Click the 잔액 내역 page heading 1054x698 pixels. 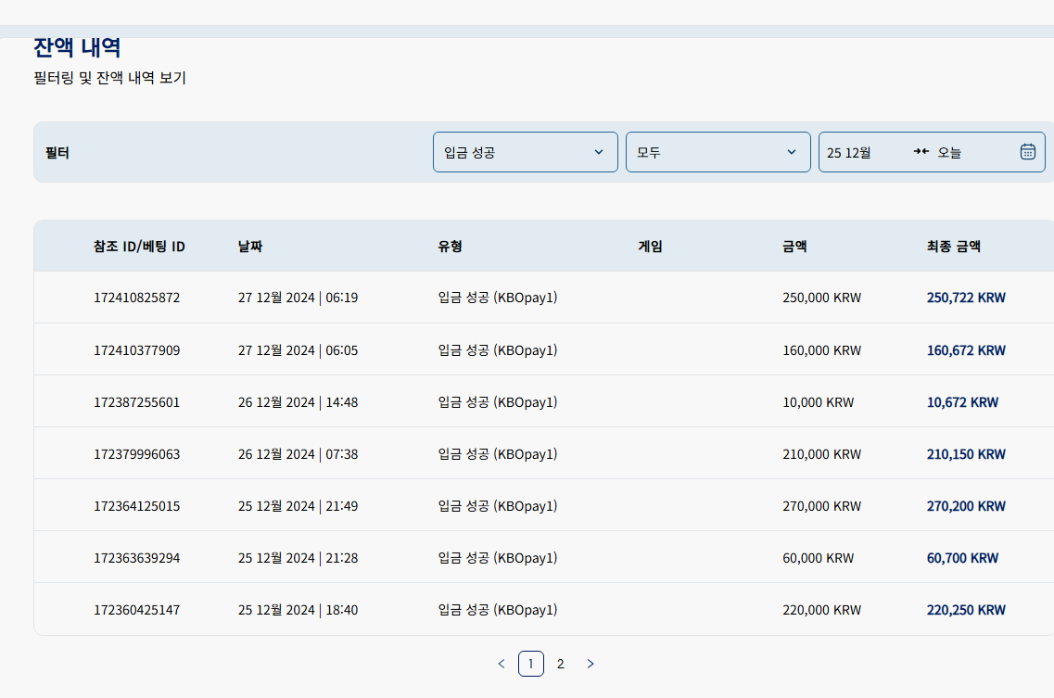tap(77, 48)
